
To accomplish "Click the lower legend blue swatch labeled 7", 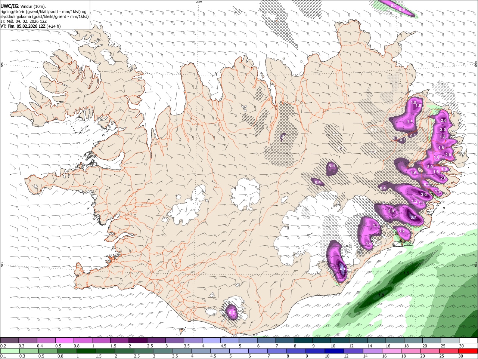I will pyautogui.click(x=277, y=351).
